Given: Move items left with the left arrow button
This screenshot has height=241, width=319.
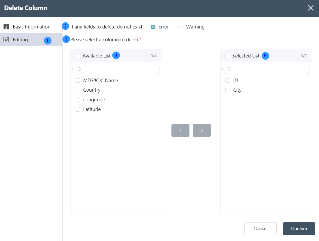Looking at the screenshot, I should coord(180,130).
